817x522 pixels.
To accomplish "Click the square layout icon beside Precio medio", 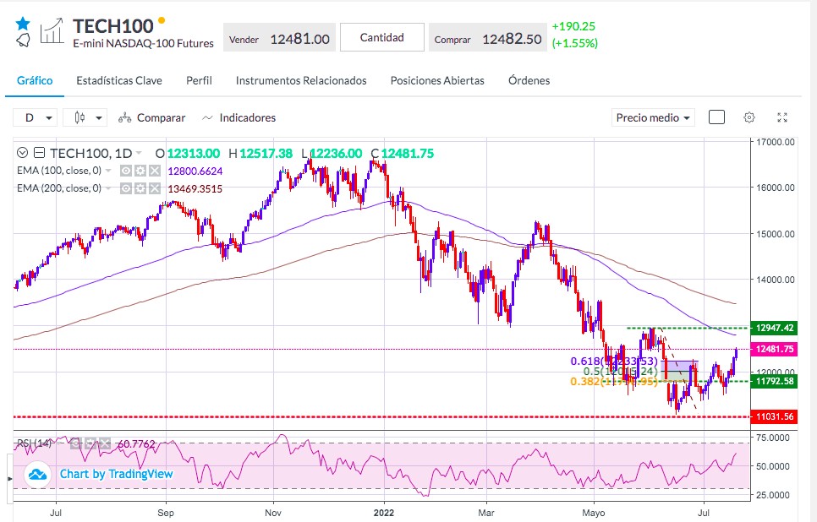I will (716, 117).
